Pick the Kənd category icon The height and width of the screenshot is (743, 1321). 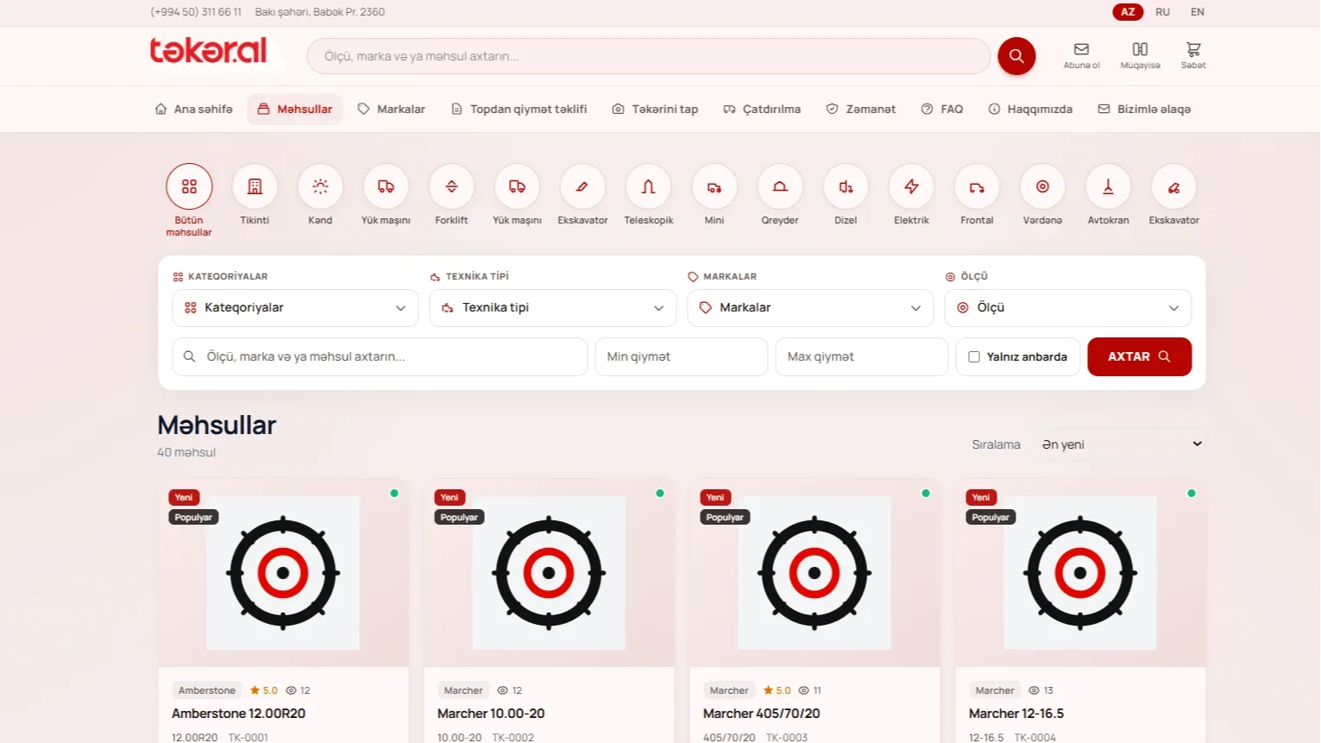320,186
